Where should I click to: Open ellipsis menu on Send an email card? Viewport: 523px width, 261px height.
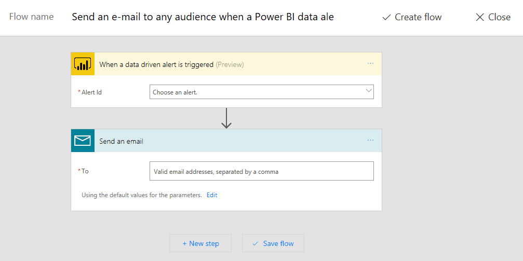point(370,140)
